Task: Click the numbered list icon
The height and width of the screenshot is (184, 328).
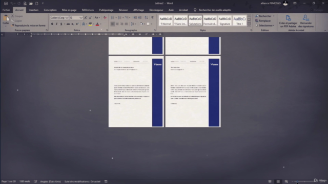Action: tap(119, 17)
